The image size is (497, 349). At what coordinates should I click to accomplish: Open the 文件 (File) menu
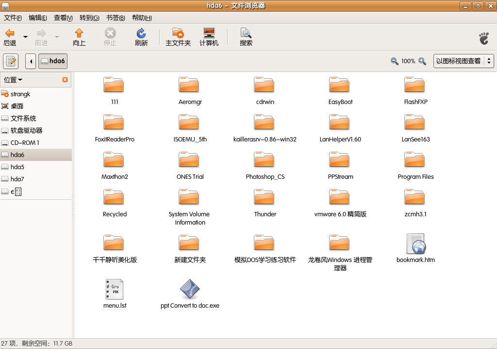pos(13,18)
